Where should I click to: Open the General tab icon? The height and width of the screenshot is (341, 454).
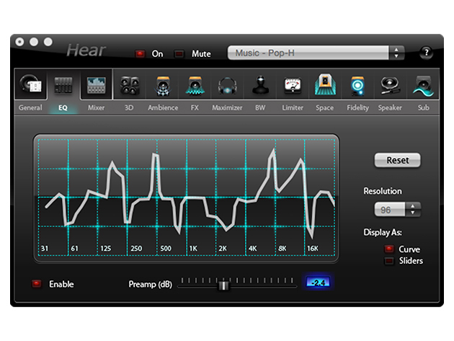point(31,84)
